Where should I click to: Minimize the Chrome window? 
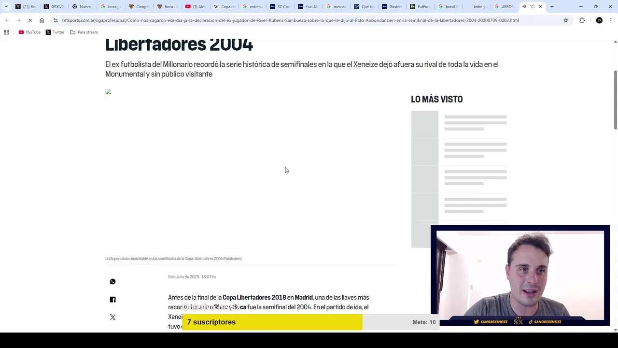coord(581,6)
